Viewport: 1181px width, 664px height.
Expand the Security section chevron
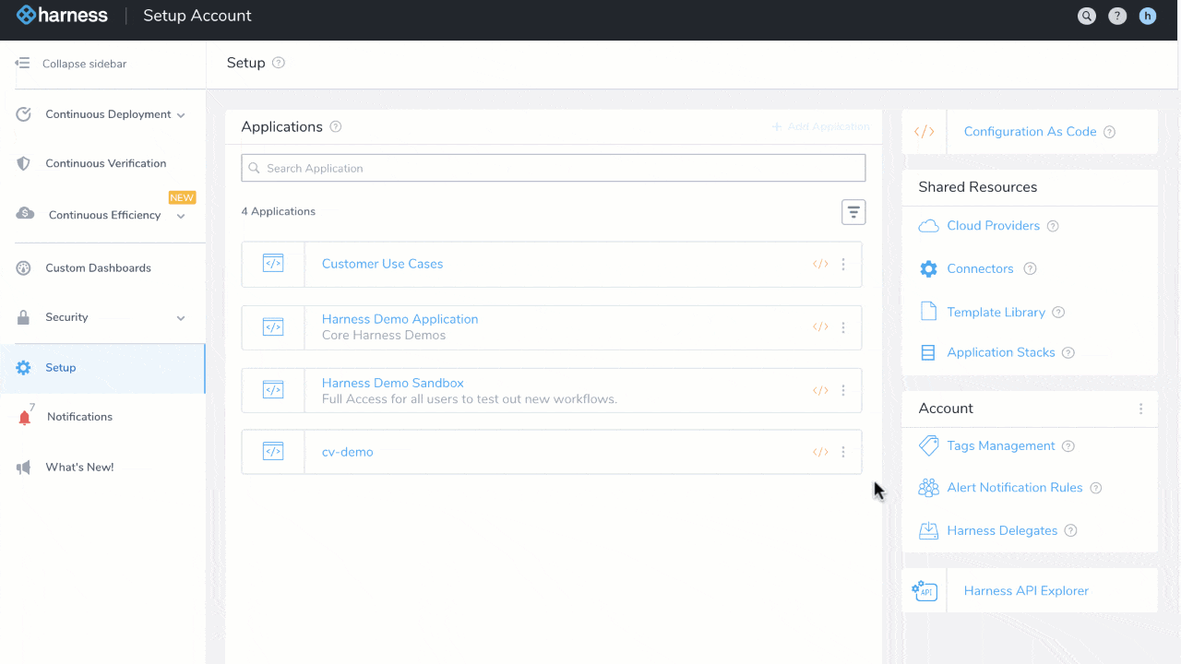181,318
